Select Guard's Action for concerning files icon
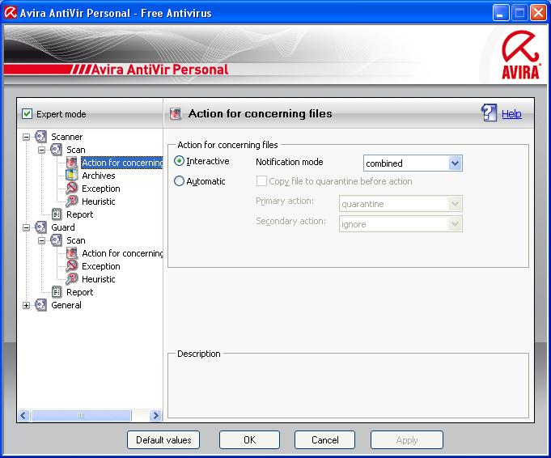Screen dimensions: 551x458 [x=72, y=253]
